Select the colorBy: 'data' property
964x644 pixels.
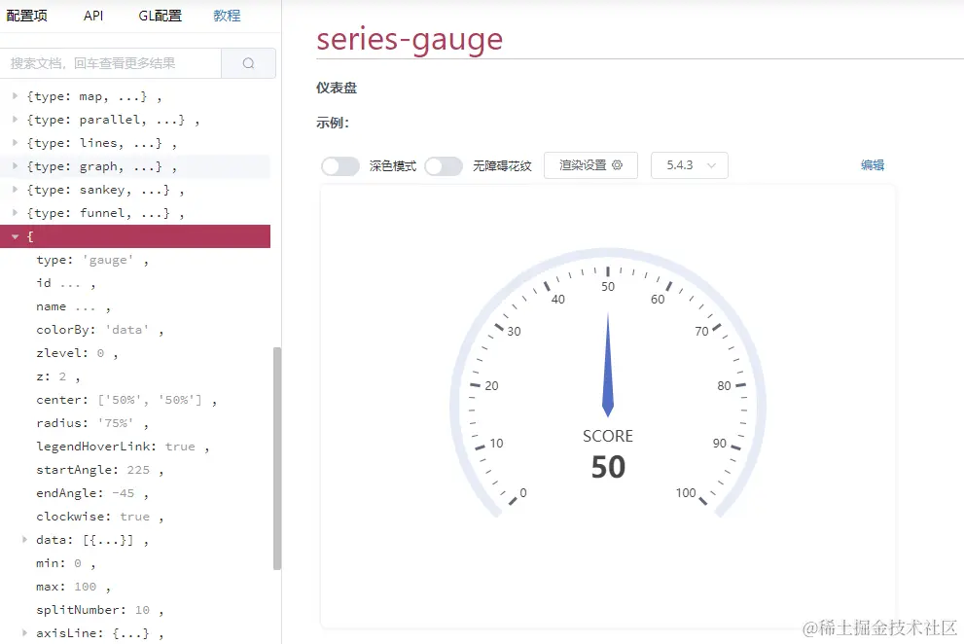coord(99,330)
